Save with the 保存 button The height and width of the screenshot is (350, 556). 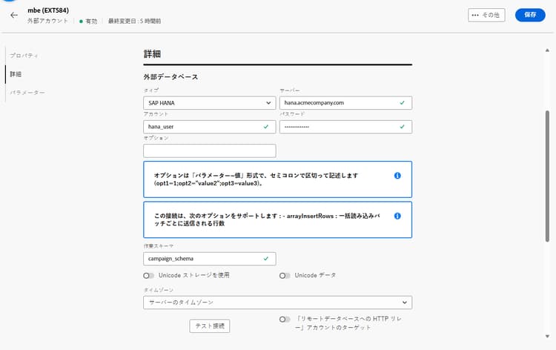coord(530,15)
